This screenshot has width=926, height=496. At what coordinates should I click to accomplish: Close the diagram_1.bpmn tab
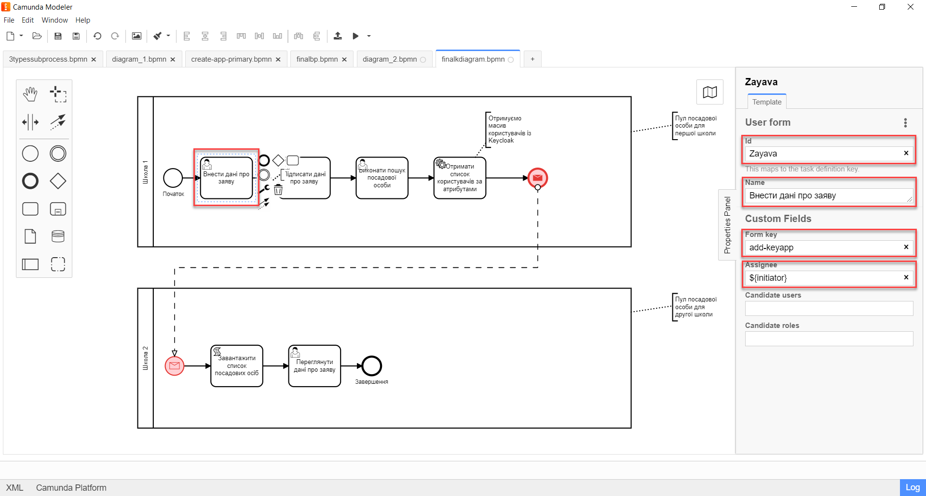coord(173,60)
